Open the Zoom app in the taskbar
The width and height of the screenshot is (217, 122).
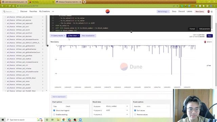(80, 120)
